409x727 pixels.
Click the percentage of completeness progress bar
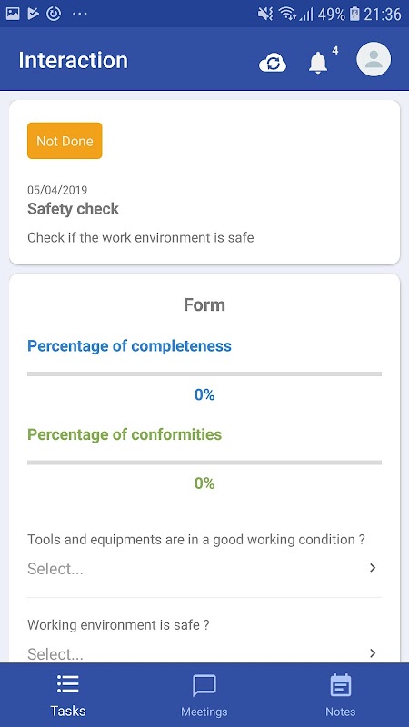204,373
